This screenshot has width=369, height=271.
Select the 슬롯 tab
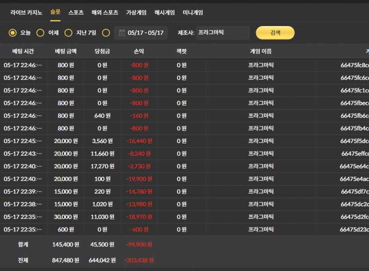pyautogui.click(x=55, y=12)
